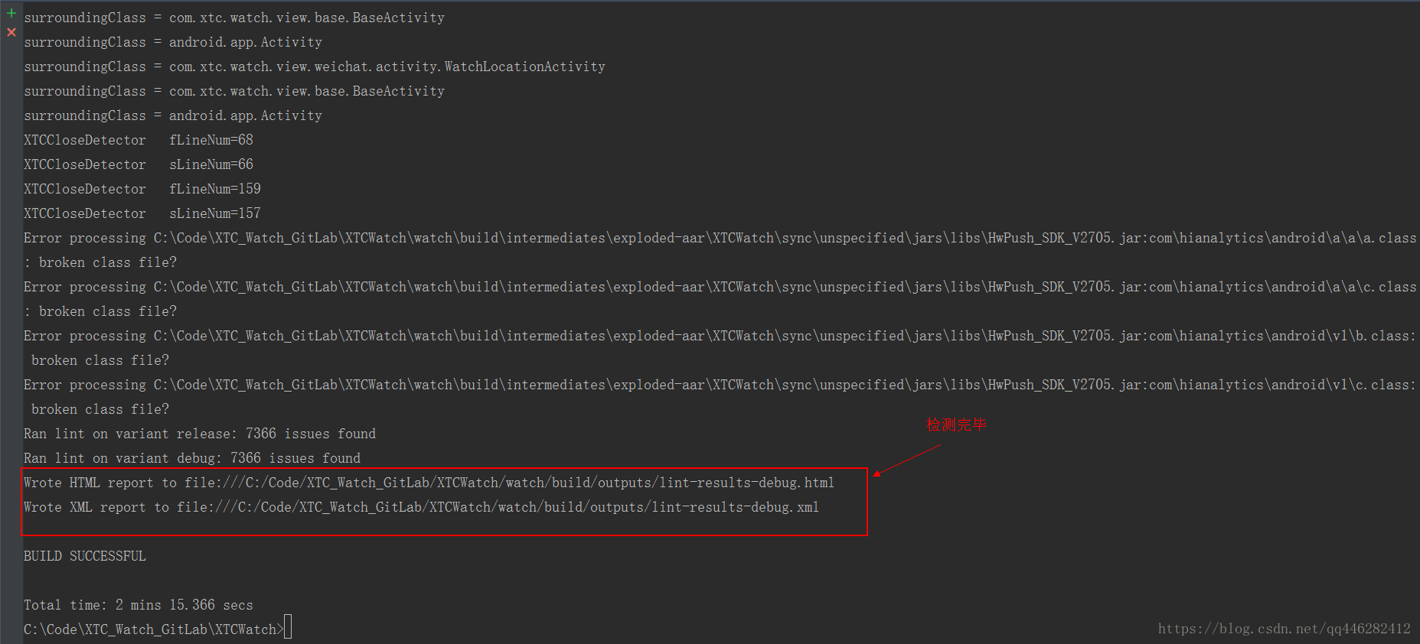
Task: Click the XTCCloseDetector fLineNum=68 line
Action: point(138,140)
